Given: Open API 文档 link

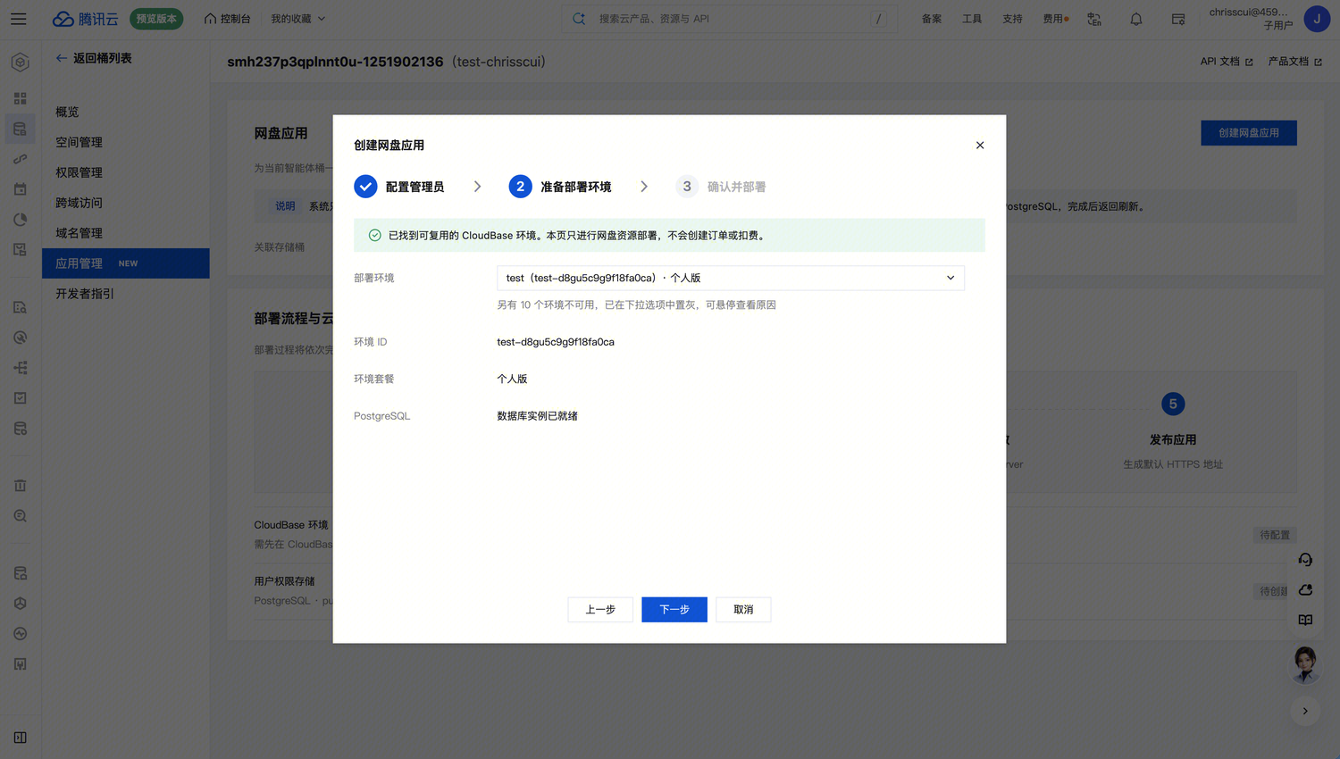Looking at the screenshot, I should coord(1227,62).
